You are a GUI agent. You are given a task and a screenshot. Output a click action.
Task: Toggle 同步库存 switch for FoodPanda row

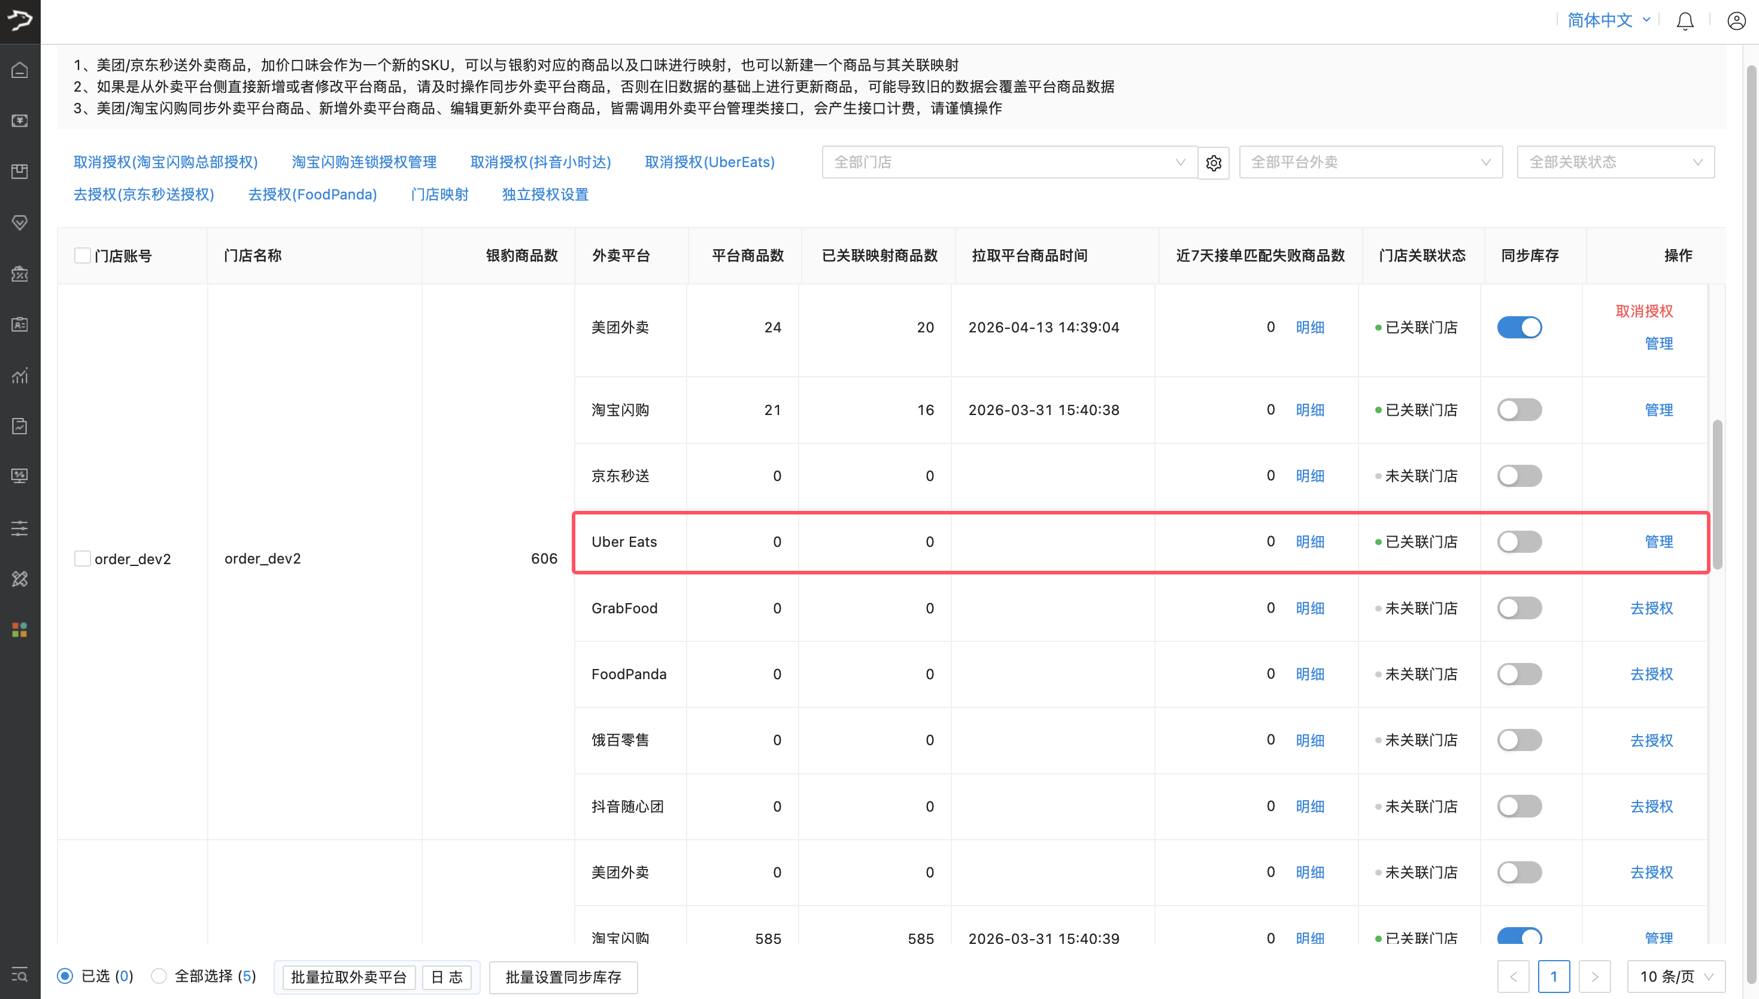[1519, 674]
